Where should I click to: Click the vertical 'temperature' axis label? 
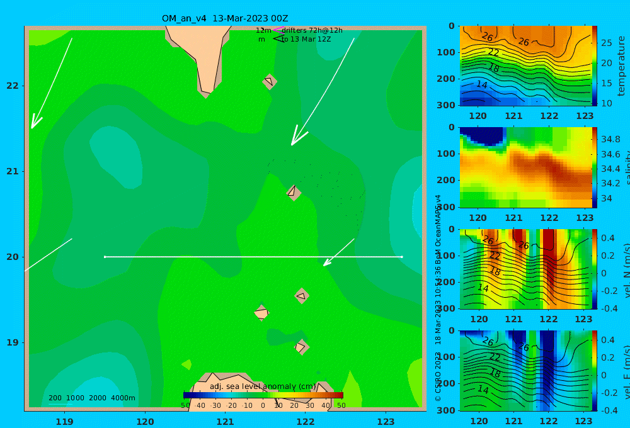[x=621, y=66]
